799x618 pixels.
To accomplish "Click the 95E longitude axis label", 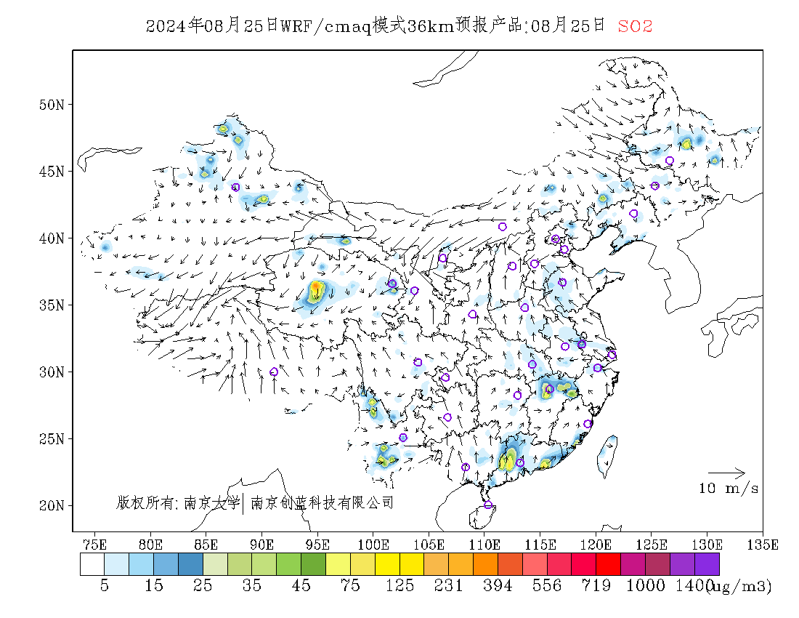I will [317, 545].
